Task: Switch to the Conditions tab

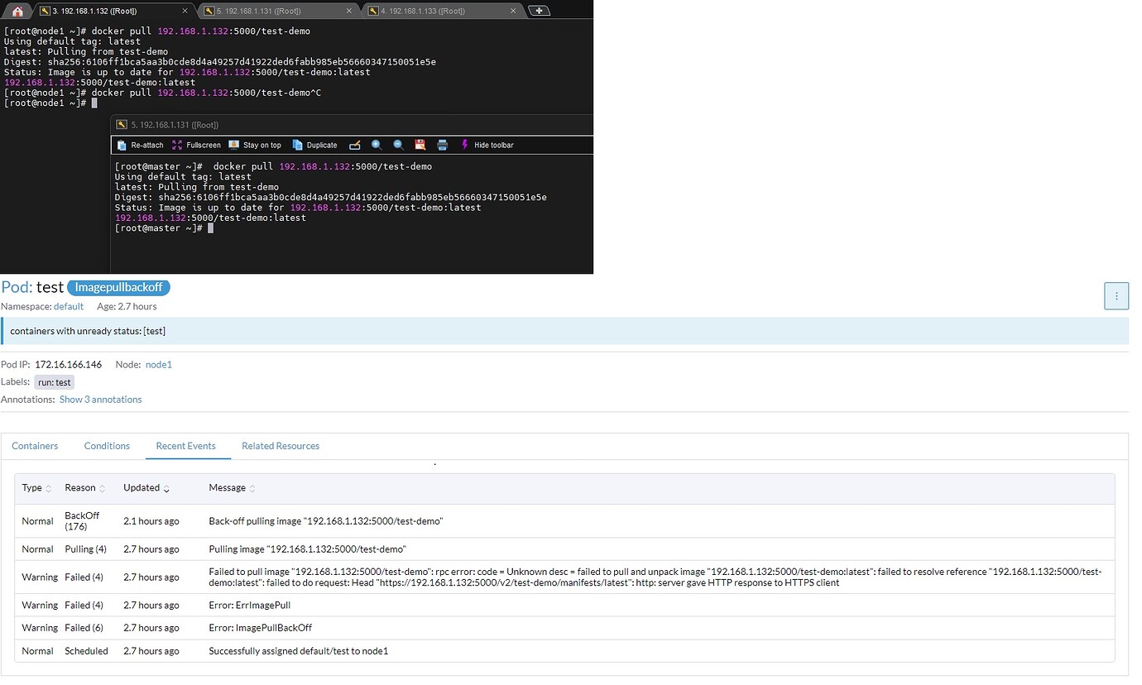Action: pyautogui.click(x=107, y=446)
